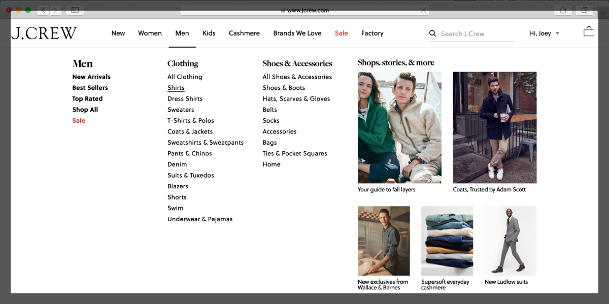
Task: Open the Kids menu
Action: tap(209, 33)
